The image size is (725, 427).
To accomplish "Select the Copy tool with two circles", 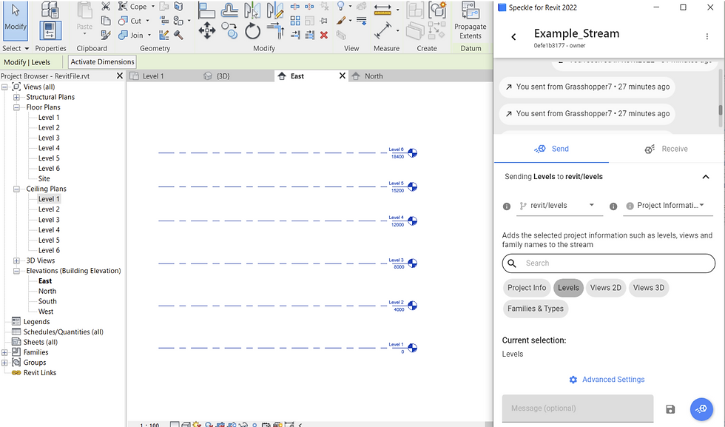I will (x=229, y=31).
